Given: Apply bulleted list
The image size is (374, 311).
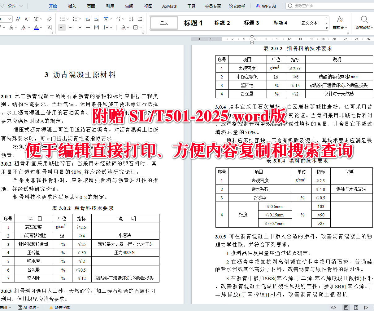Looking at the screenshot, I should pyautogui.click(x=62, y=19).
